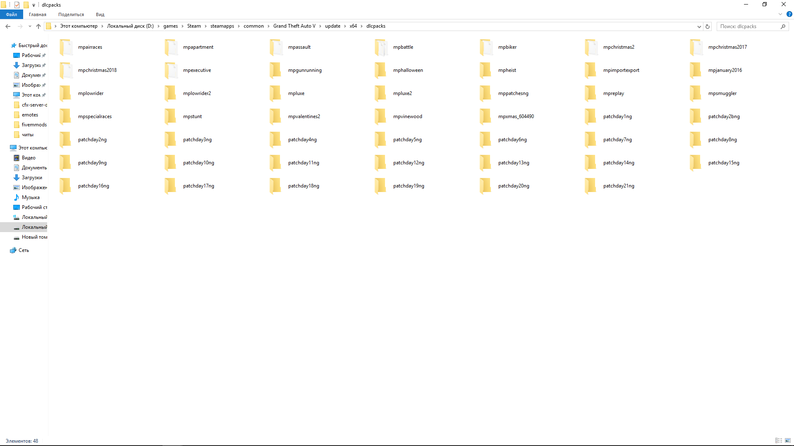794x446 pixels.
Task: Switch to details view icon
Action: pos(779,441)
